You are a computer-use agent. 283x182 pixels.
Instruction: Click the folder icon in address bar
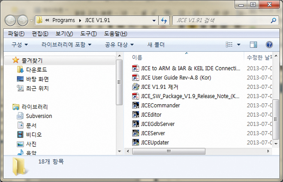click(x=39, y=20)
